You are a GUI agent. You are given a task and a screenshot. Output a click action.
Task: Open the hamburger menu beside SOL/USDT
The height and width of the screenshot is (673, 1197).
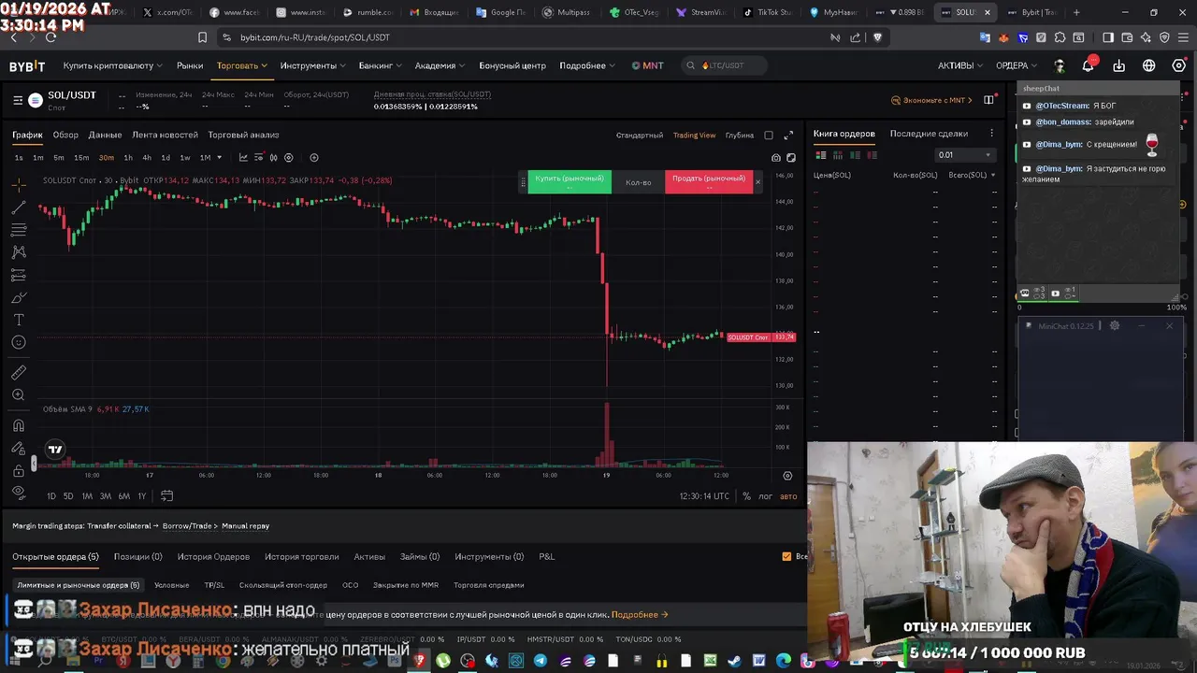pos(18,100)
